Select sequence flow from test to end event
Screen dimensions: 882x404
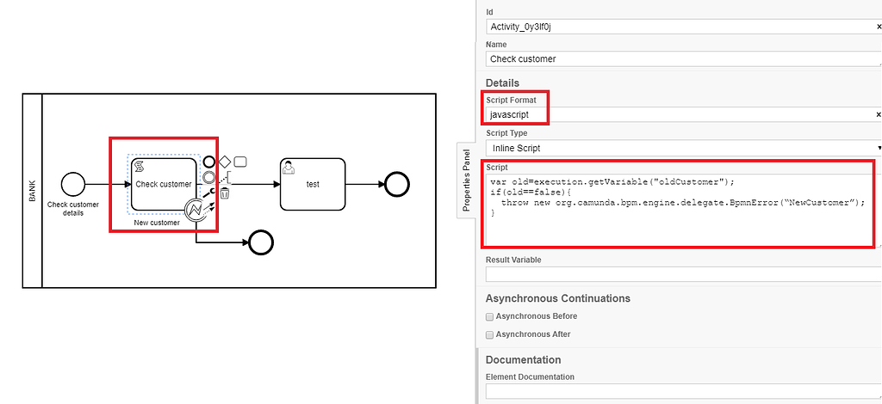click(365, 184)
